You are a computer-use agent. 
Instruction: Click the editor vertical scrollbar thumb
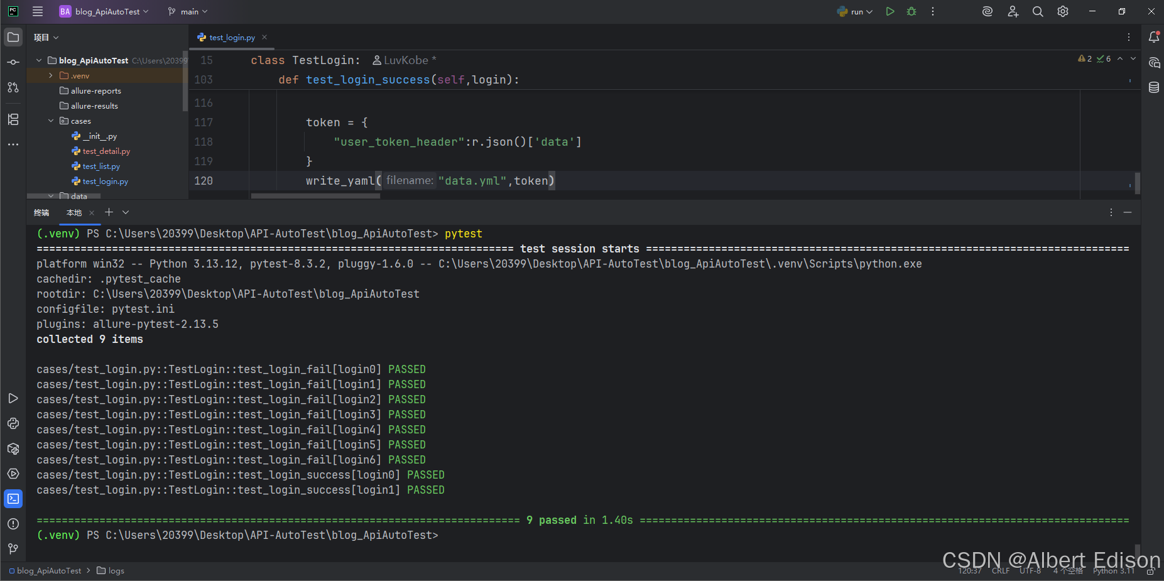[1138, 183]
